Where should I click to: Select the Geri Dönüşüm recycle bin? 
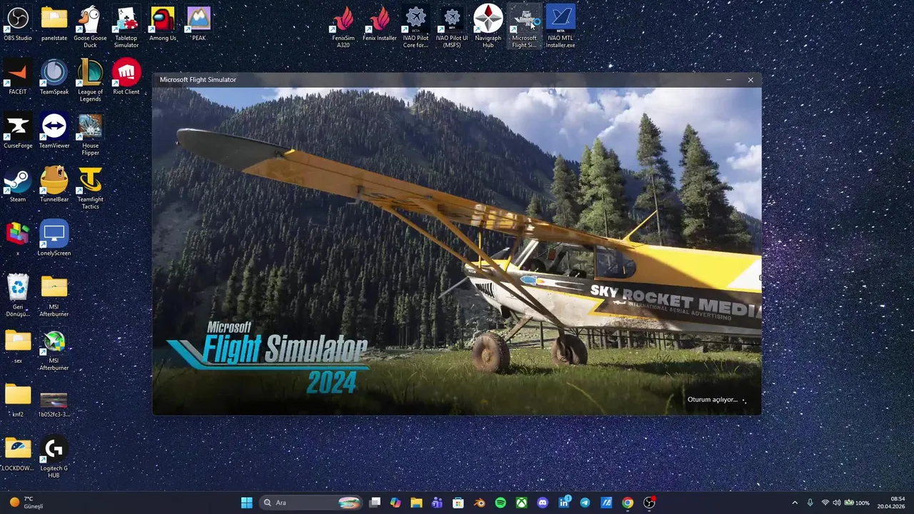pos(18,295)
